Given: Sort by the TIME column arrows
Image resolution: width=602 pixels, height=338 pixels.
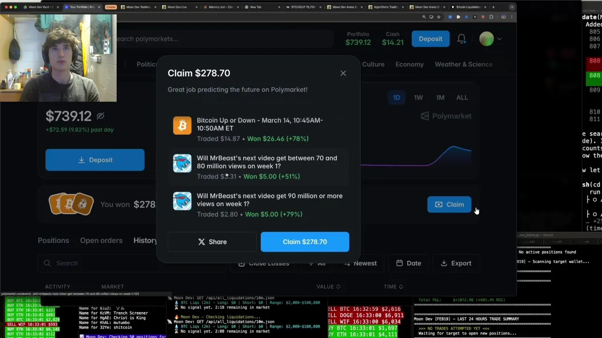Looking at the screenshot, I should [401, 287].
